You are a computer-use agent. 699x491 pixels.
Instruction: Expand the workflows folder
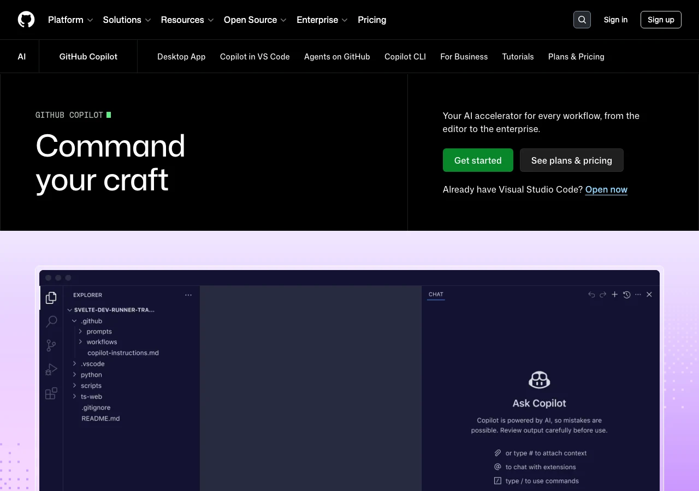pyautogui.click(x=98, y=342)
